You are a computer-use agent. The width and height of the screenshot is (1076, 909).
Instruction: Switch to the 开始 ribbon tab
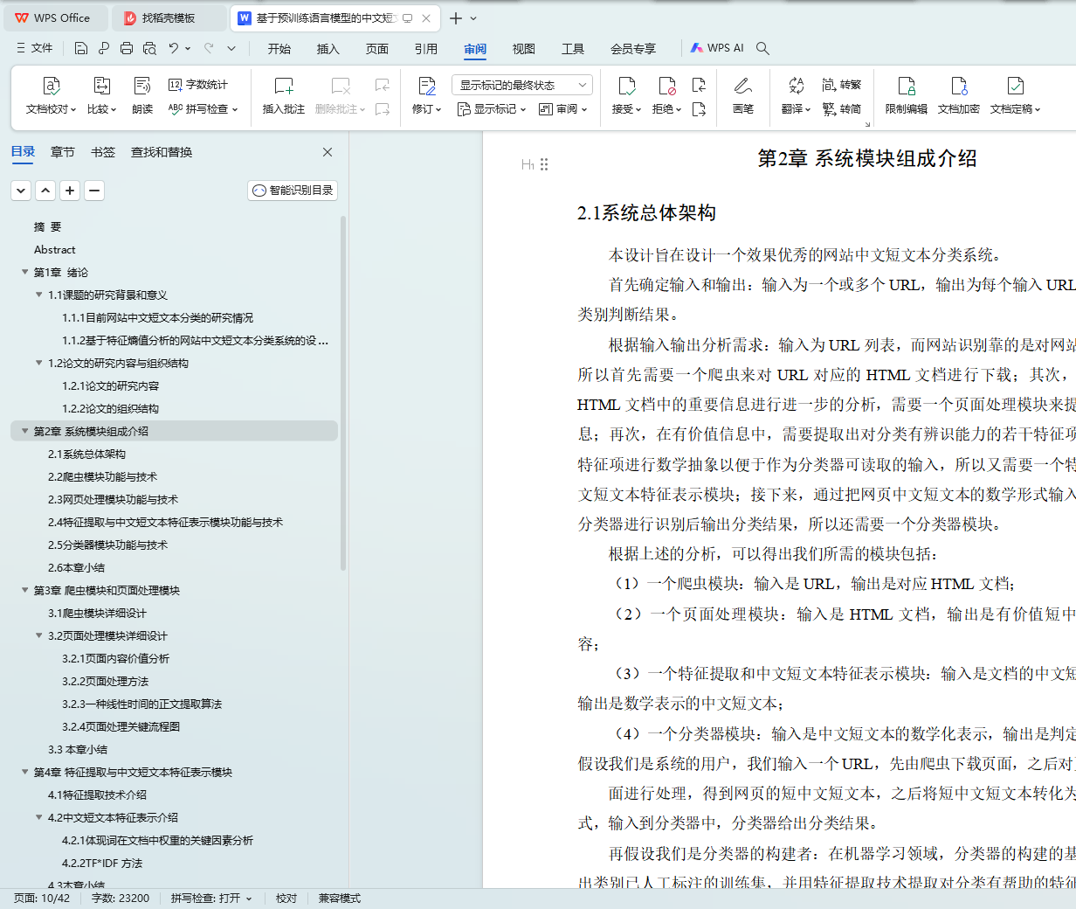pyautogui.click(x=279, y=48)
